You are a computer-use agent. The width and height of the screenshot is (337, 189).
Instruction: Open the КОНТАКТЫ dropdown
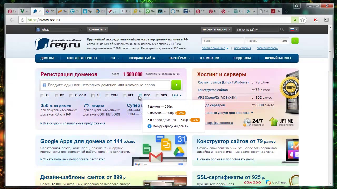tap(98, 30)
